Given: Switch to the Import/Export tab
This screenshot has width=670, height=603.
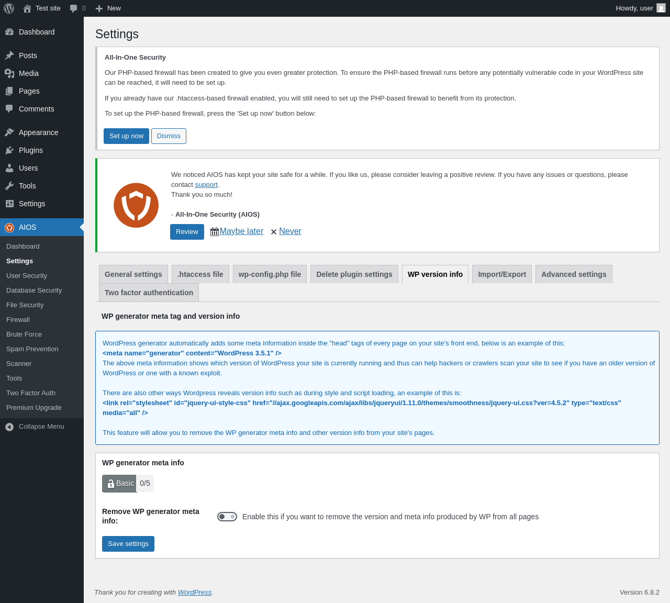Looking at the screenshot, I should click(x=502, y=274).
